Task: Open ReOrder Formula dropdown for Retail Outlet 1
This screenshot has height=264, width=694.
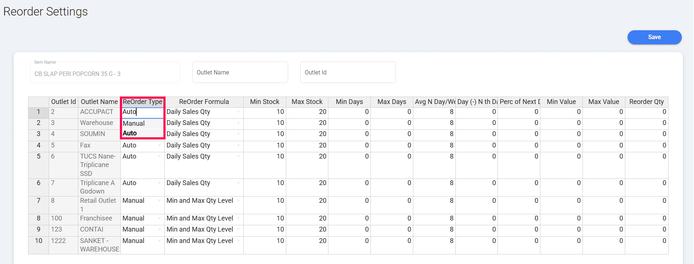Action: click(238, 201)
